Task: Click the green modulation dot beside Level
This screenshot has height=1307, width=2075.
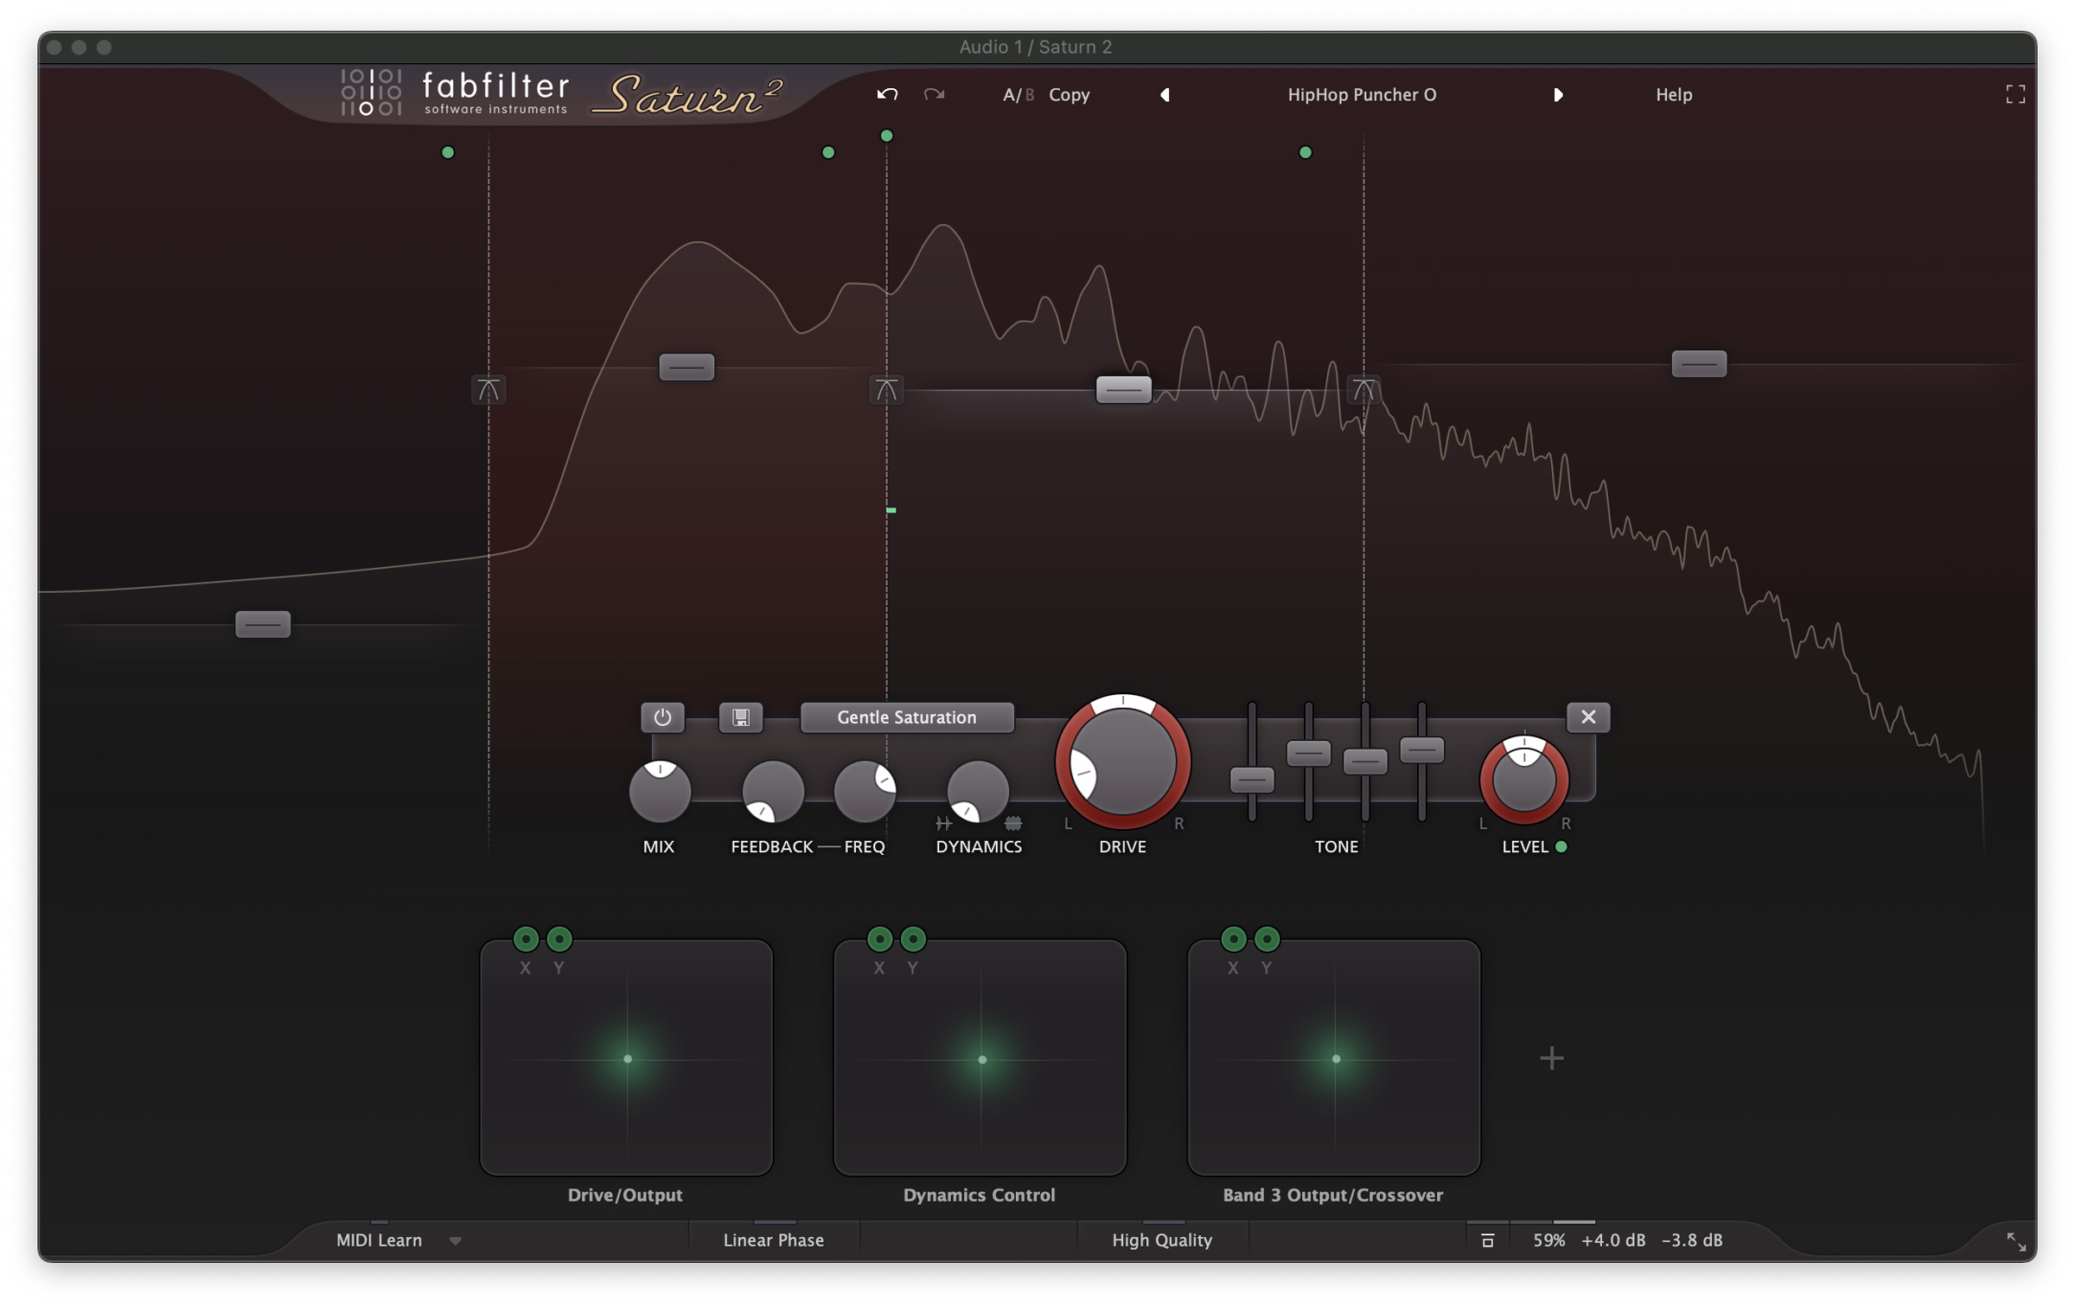Action: tap(1561, 847)
